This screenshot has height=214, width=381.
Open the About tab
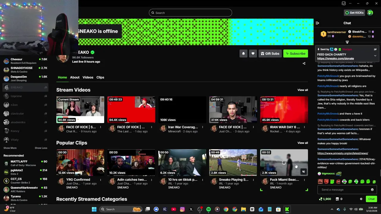click(x=75, y=77)
